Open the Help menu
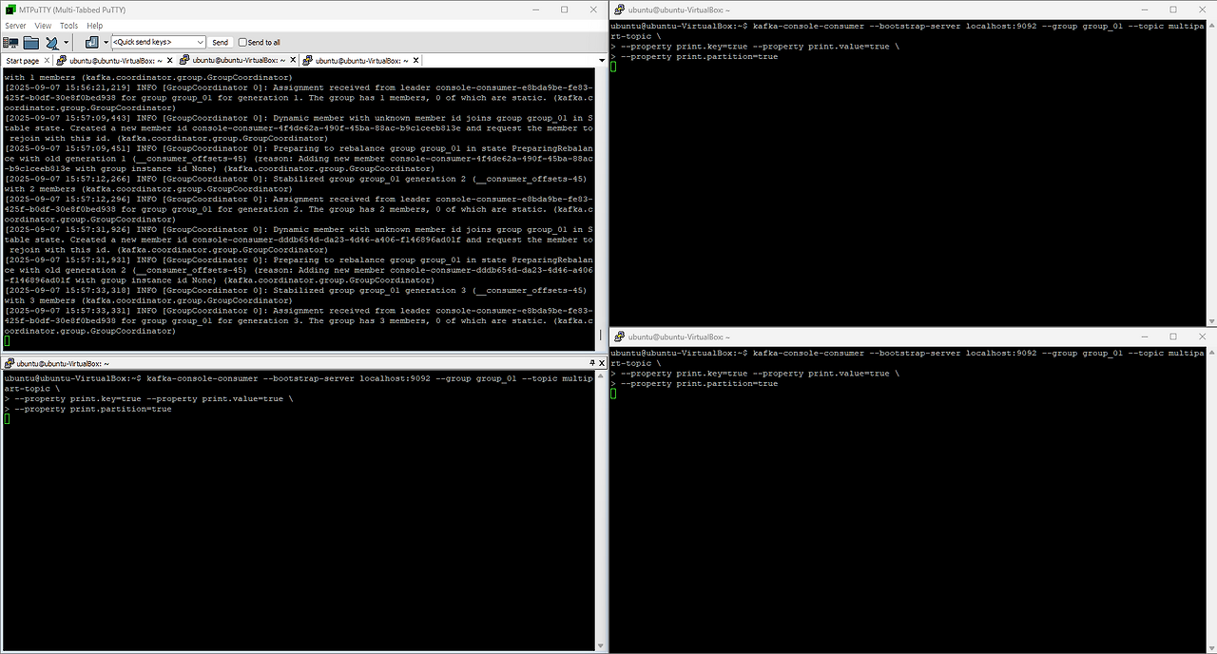1217x654 pixels. click(x=95, y=26)
